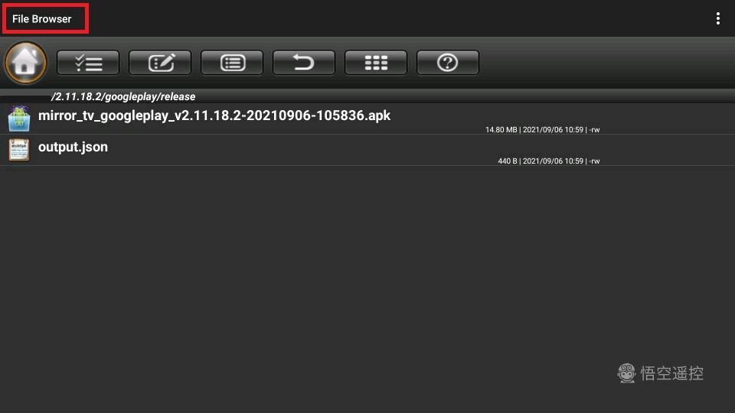Viewport: 735px width, 413px height.
Task: Open the output.json file
Action: pos(367,151)
